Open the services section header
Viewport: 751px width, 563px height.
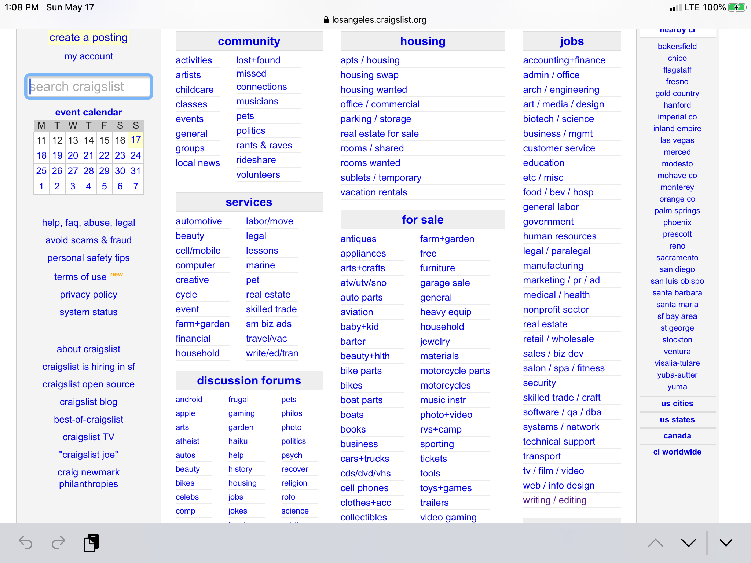[249, 202]
